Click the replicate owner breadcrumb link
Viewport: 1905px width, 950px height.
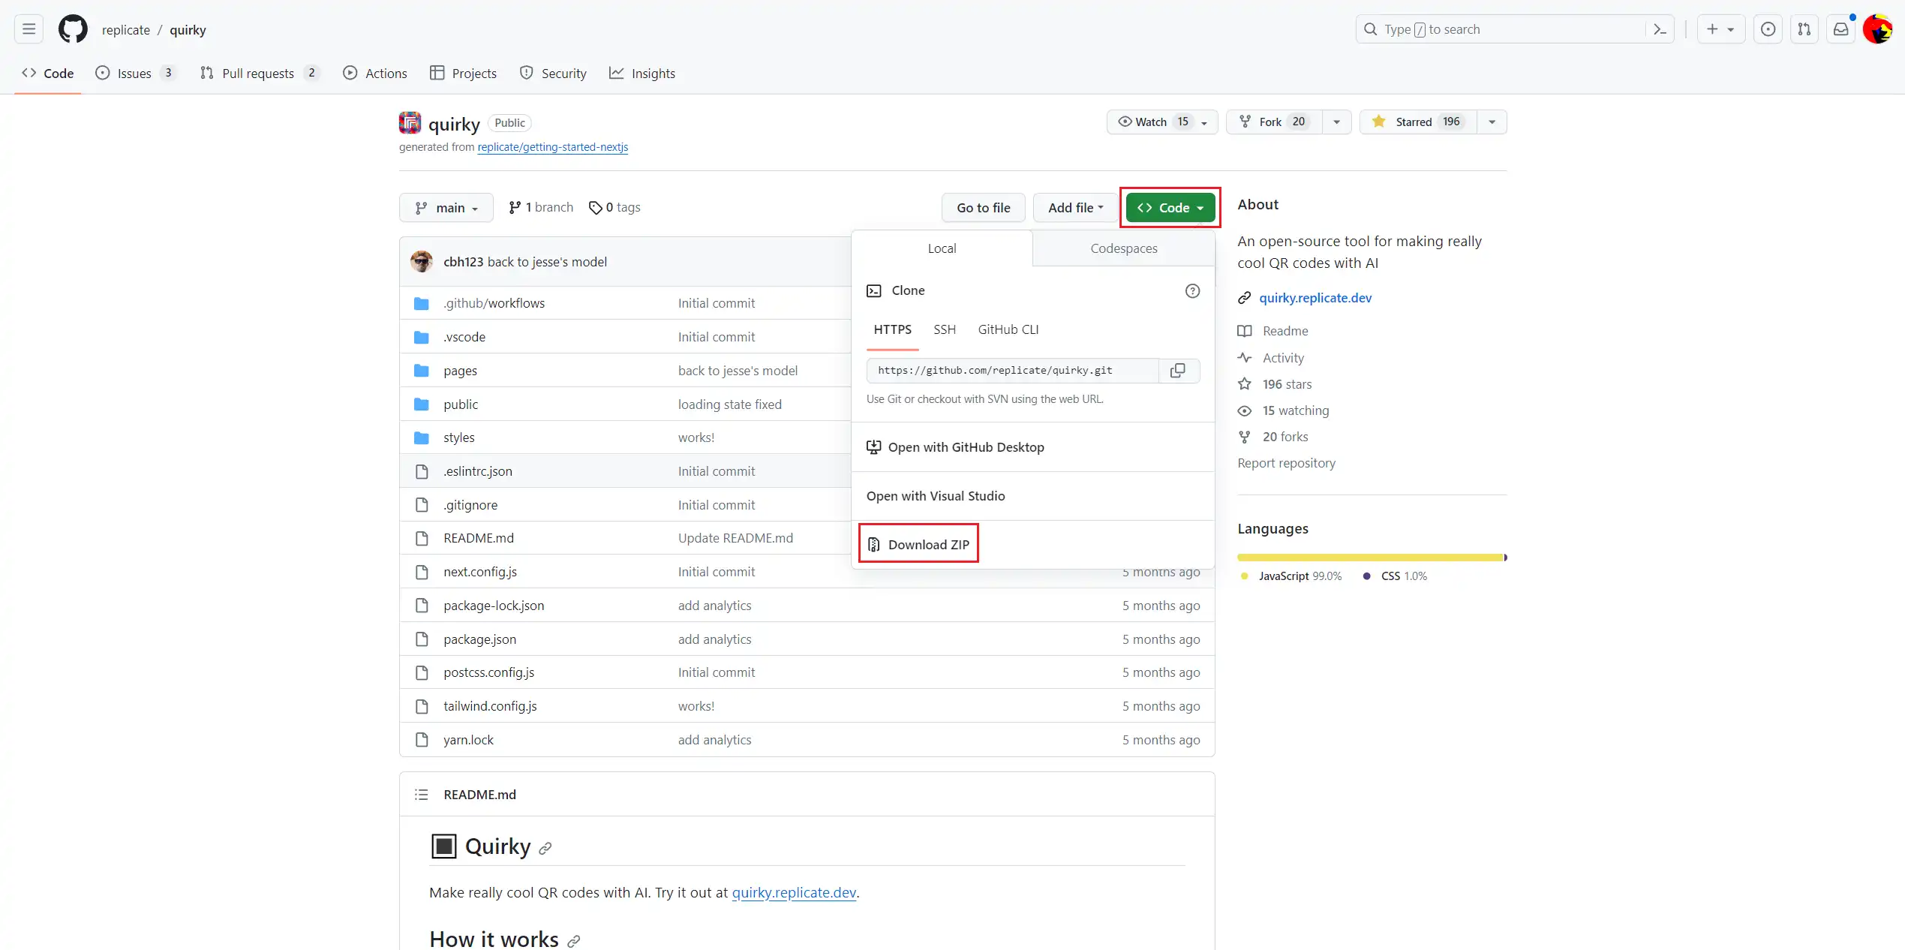[126, 30]
